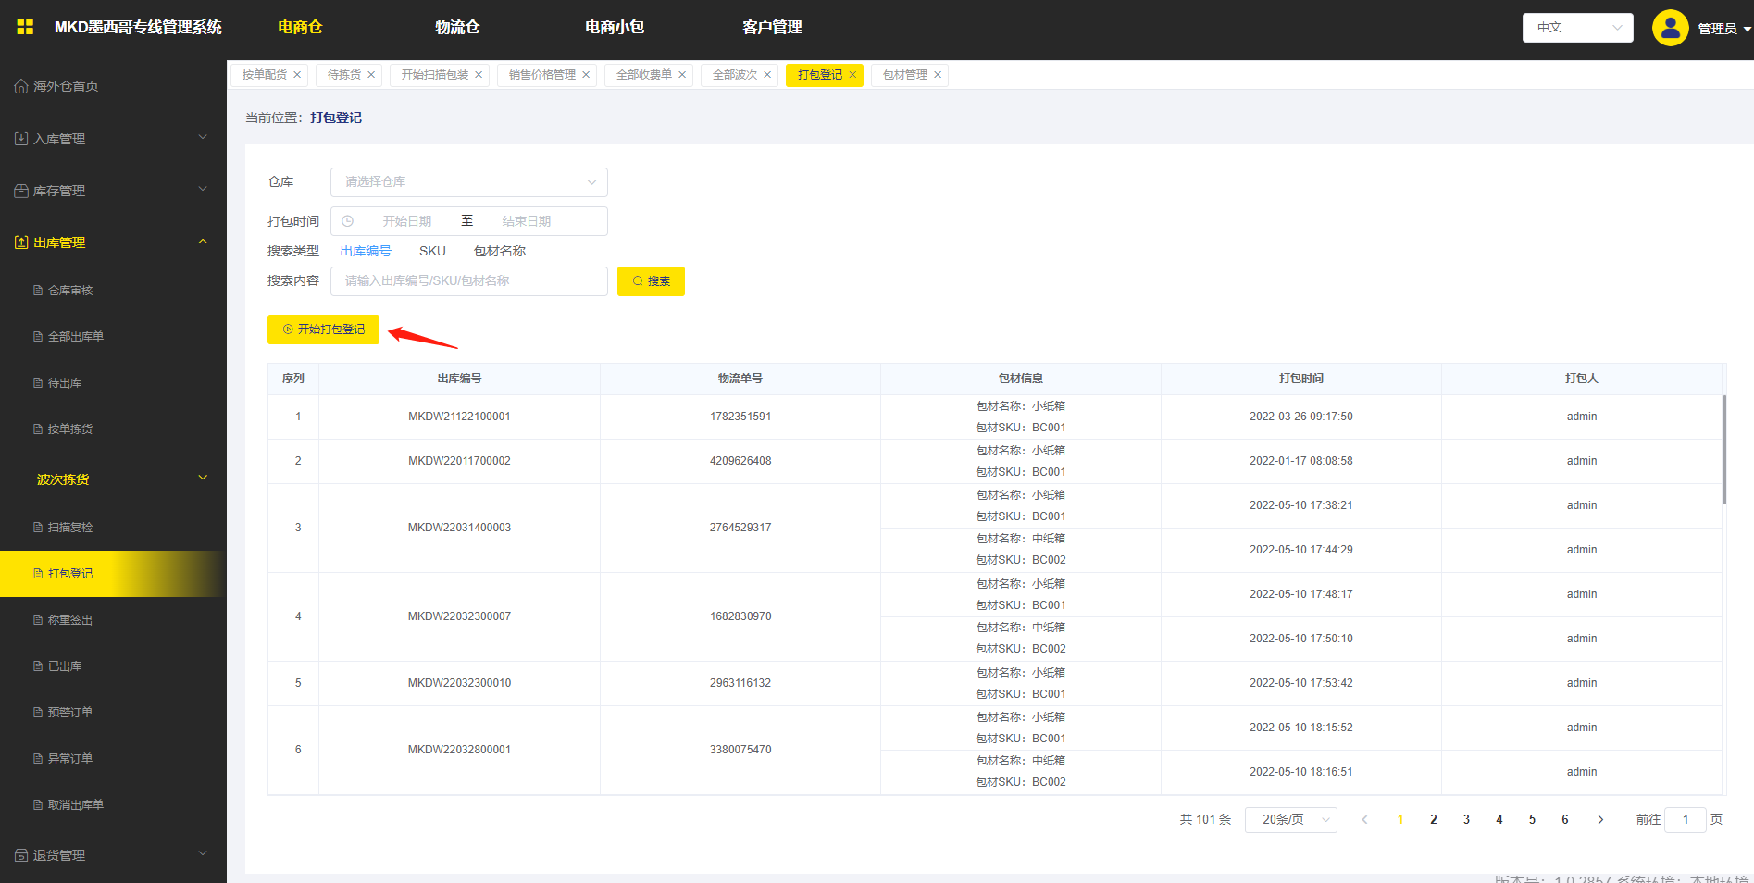The height and width of the screenshot is (883, 1754).
Task: Select 包材名称 search type
Action: point(500,251)
